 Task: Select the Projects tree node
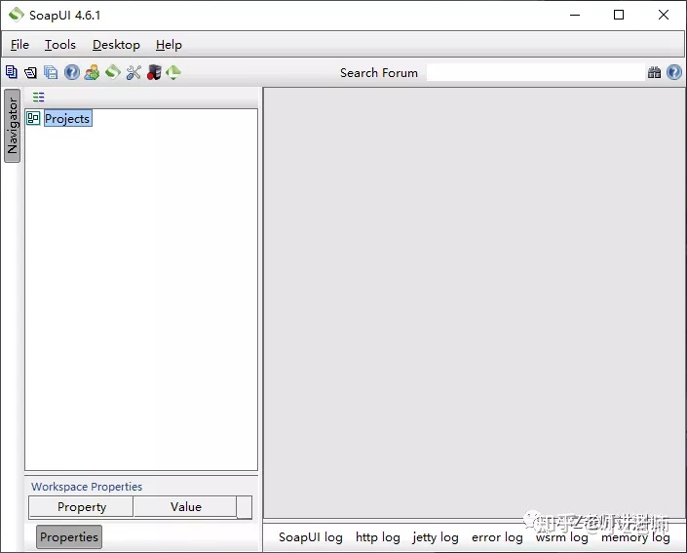[67, 118]
